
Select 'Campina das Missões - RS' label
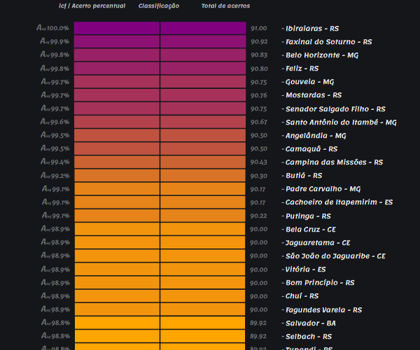pyautogui.click(x=335, y=162)
